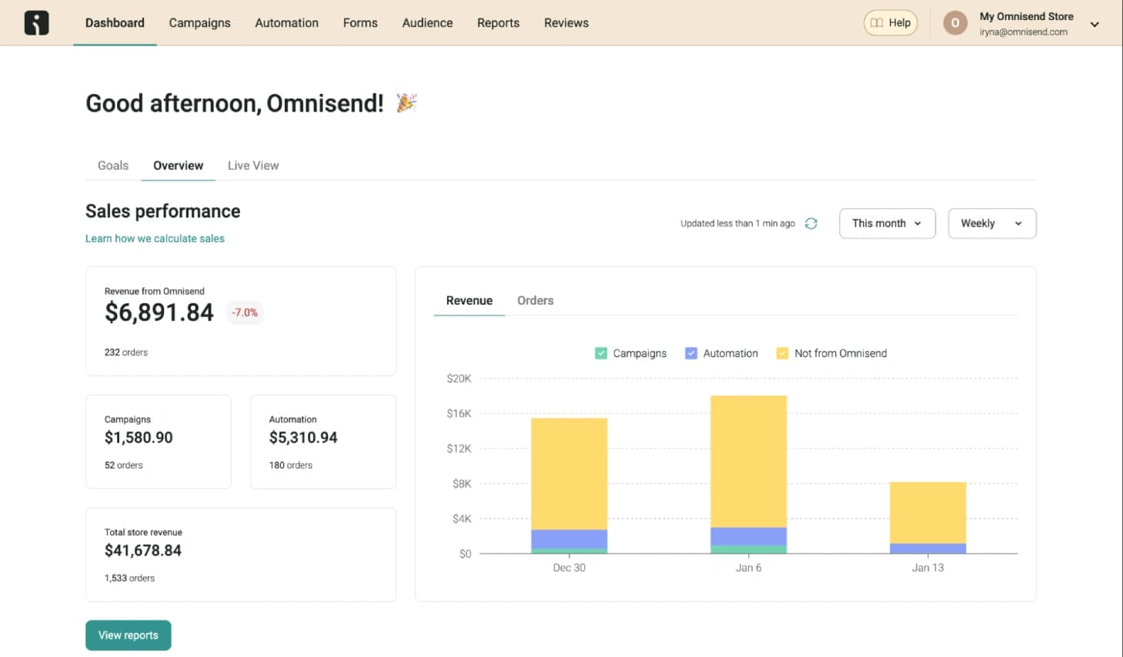The width and height of the screenshot is (1123, 657).
Task: Click the blue Automation segment of Dec 30 bar
Action: click(570, 539)
